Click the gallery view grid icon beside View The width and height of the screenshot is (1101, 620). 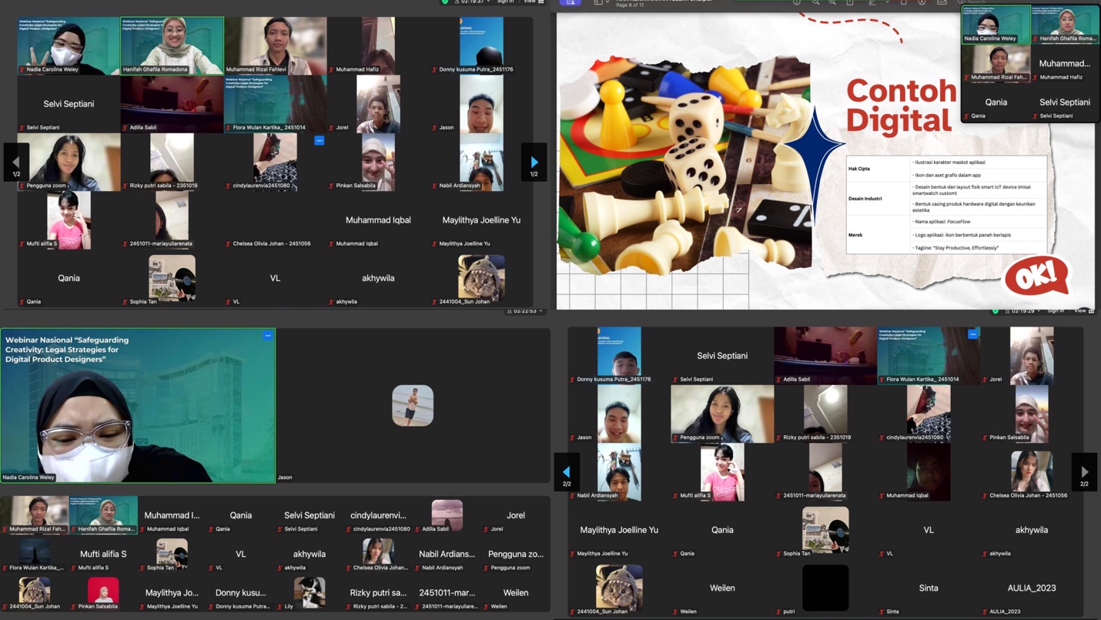[x=541, y=2]
